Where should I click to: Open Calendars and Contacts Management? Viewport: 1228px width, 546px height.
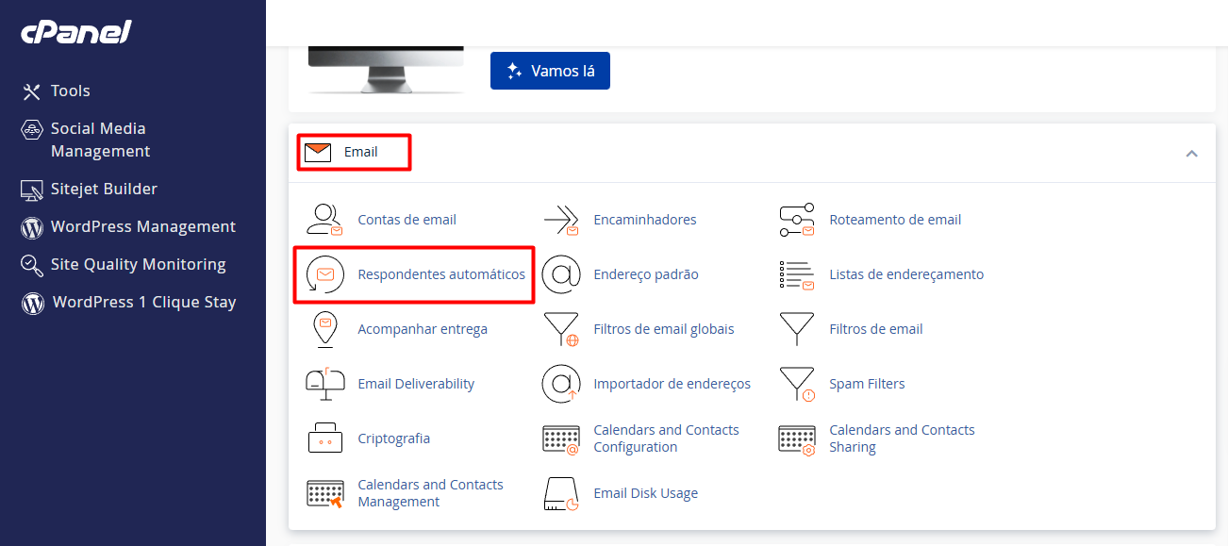click(430, 492)
